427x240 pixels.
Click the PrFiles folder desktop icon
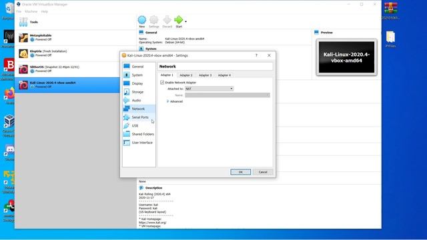click(390, 39)
